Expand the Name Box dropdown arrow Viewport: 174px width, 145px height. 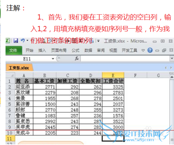click(x=53, y=59)
